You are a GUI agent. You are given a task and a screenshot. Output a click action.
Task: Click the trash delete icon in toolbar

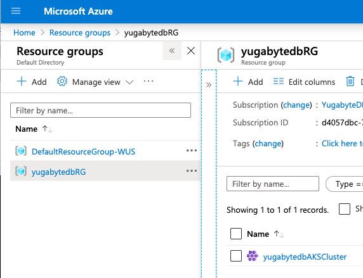350,81
